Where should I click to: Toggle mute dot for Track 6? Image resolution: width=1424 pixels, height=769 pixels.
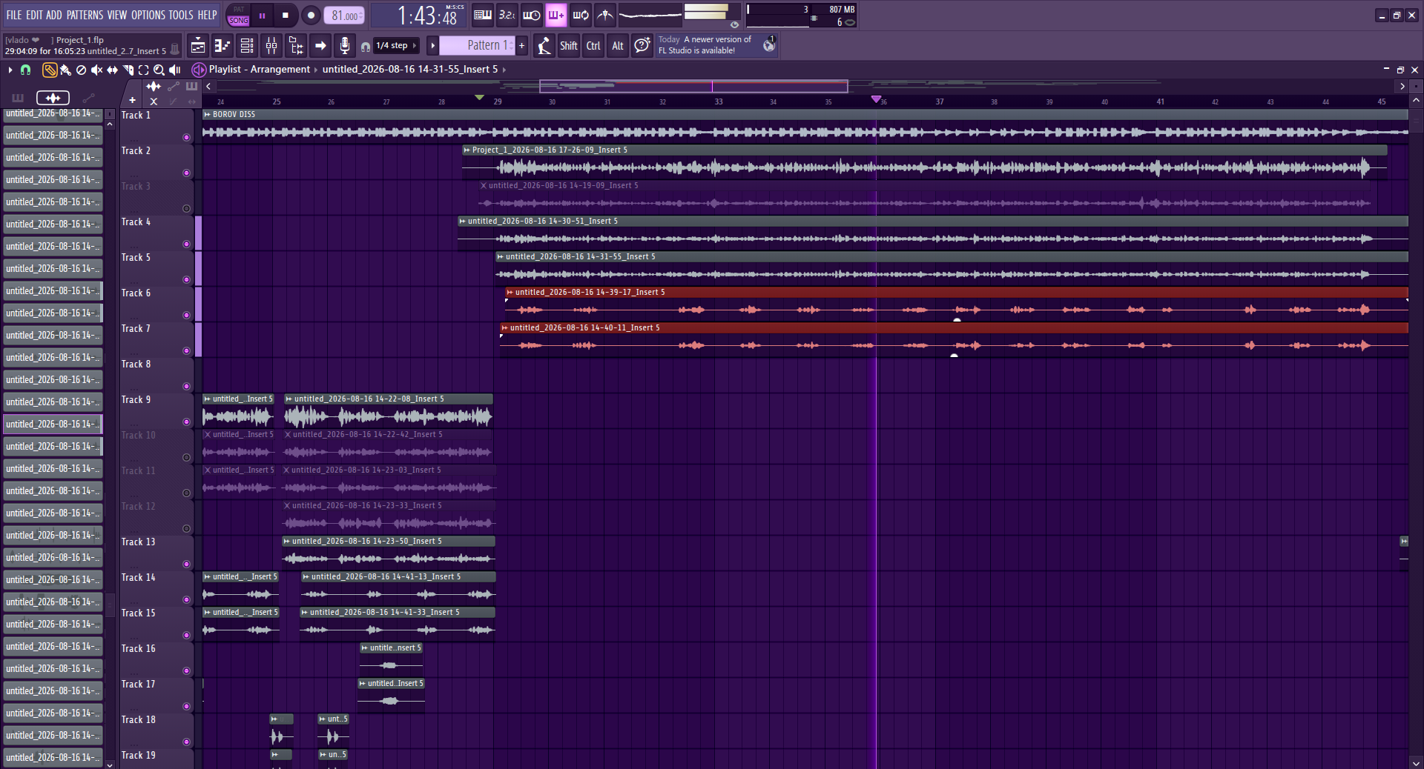pos(186,316)
